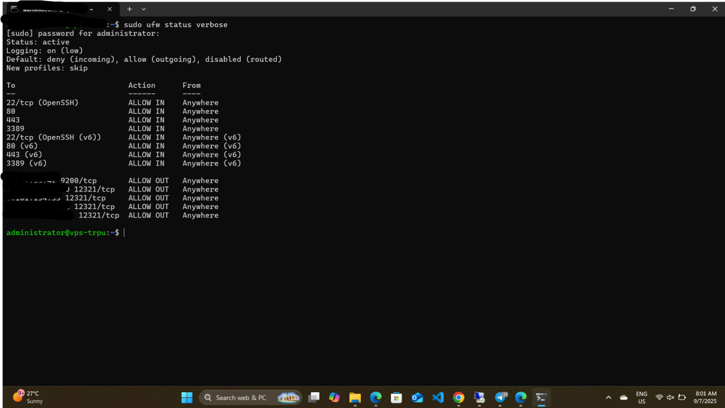The height and width of the screenshot is (408, 725).
Task: Open Outlook from taskbar
Action: 417,398
